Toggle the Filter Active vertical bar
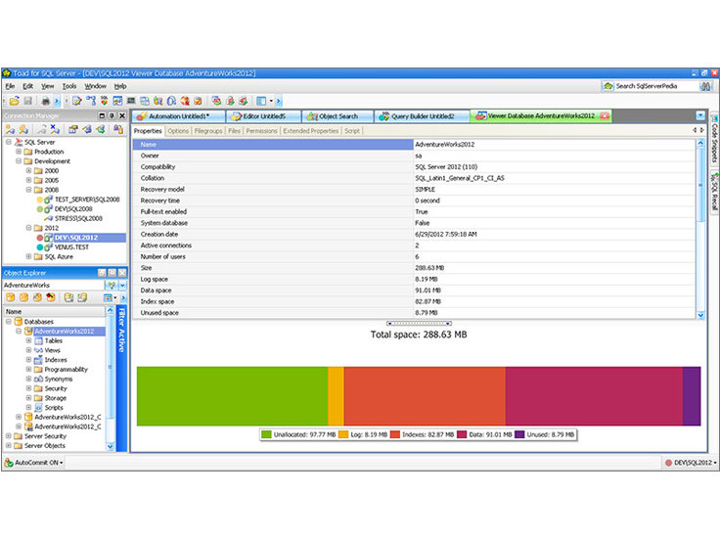Viewport: 720px width, 538px height. [121, 379]
